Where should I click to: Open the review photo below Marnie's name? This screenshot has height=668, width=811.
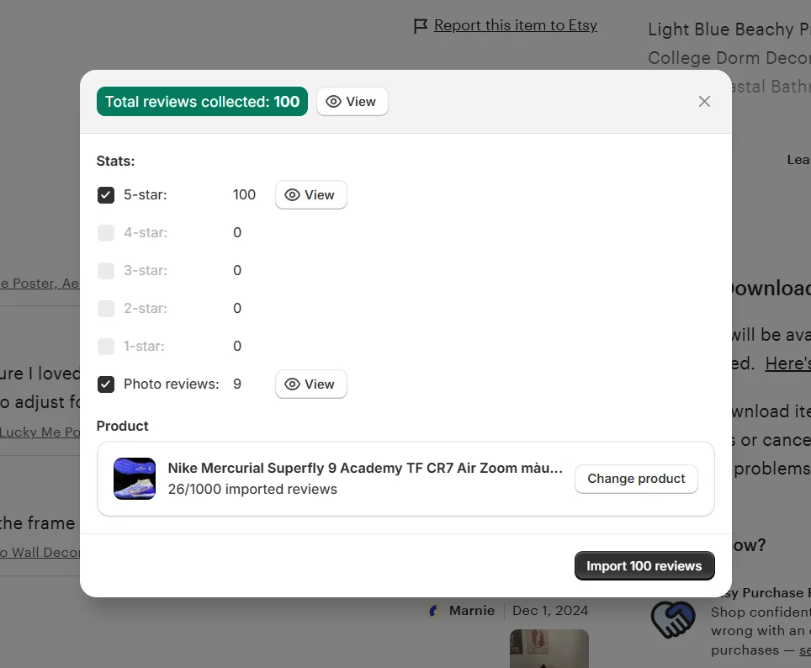coord(549,649)
